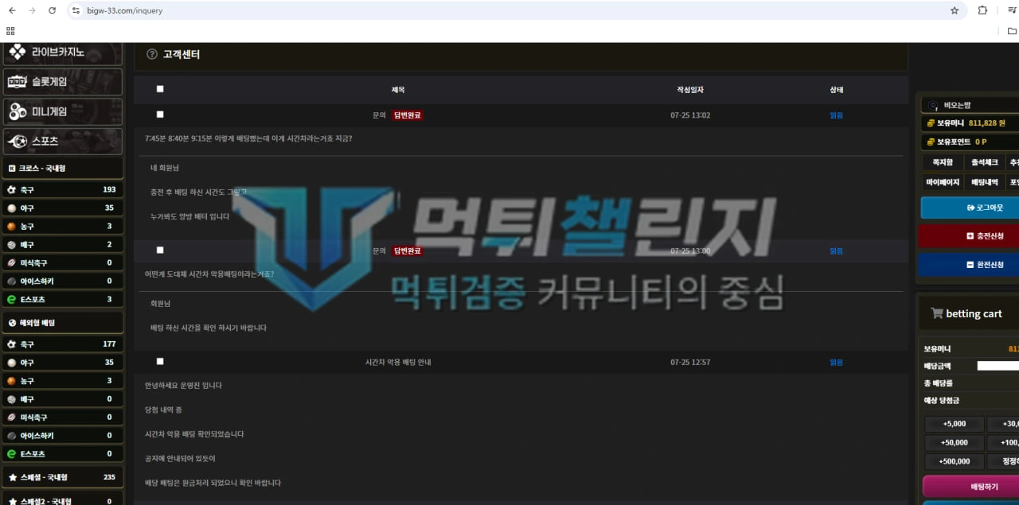1019x505 pixels.
Task: Bookmark page with star icon
Action: coord(955,10)
